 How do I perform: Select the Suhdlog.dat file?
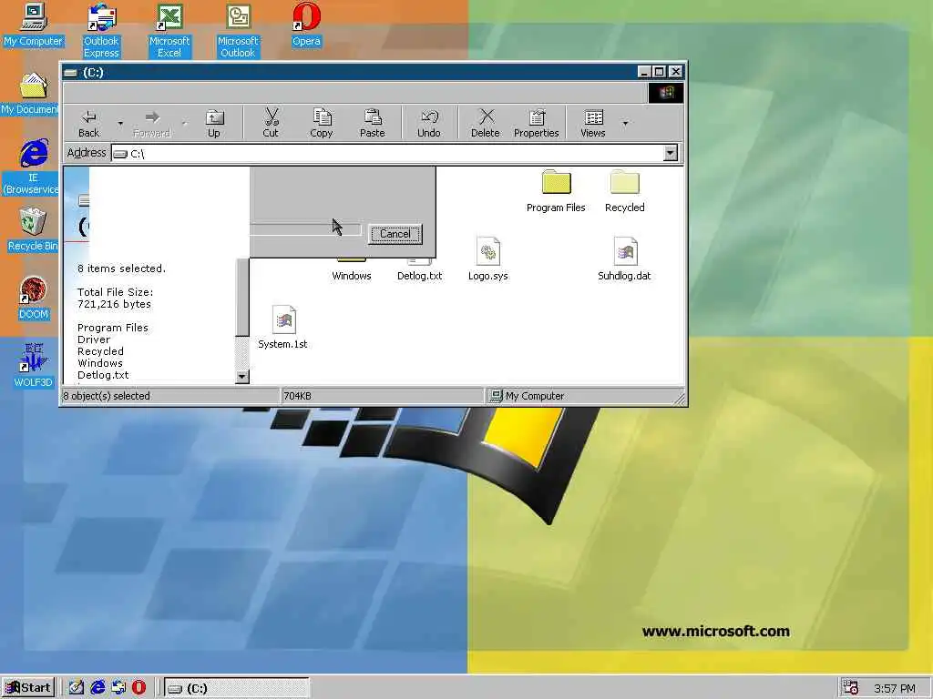pos(625,259)
